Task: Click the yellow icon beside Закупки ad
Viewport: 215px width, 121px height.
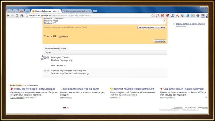Action: (111, 89)
